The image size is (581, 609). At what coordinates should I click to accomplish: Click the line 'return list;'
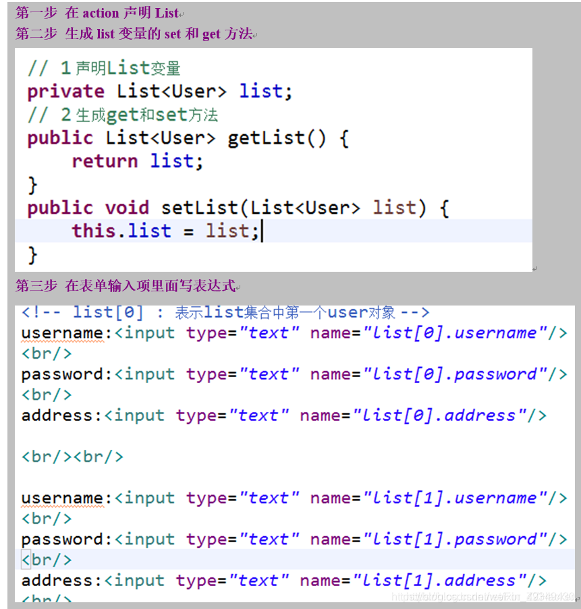[138, 161]
